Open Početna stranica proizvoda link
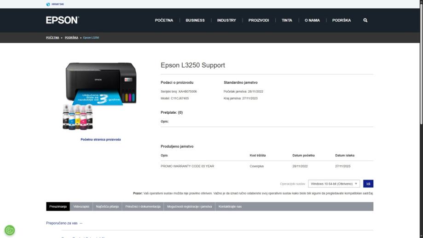 click(101, 139)
